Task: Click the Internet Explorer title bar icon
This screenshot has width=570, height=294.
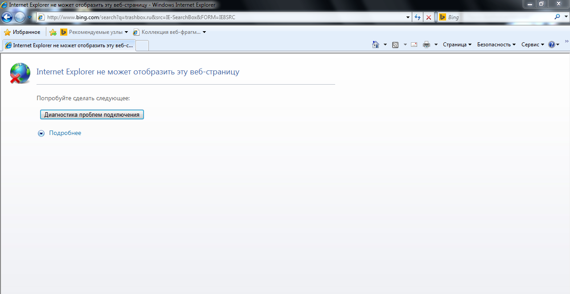Action: coord(4,4)
